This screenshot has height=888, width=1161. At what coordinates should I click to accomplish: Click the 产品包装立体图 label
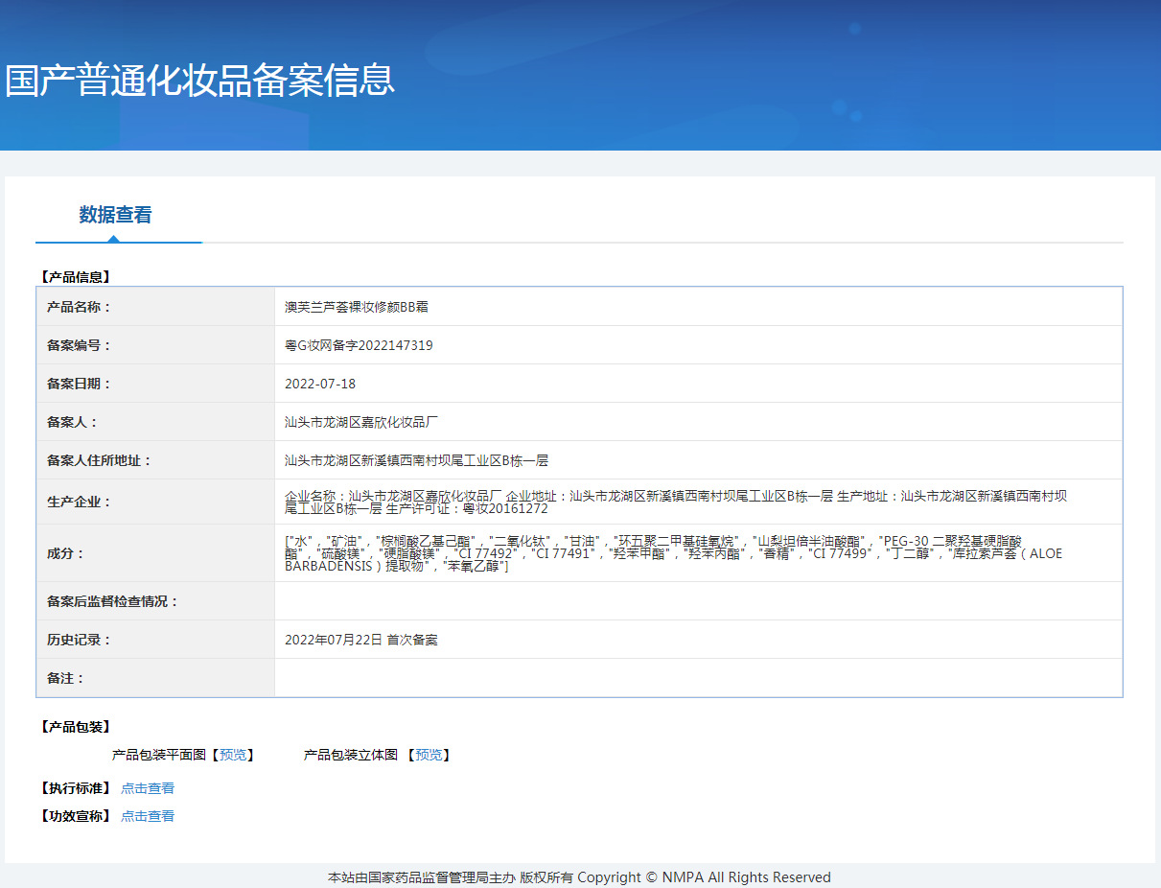tap(351, 756)
